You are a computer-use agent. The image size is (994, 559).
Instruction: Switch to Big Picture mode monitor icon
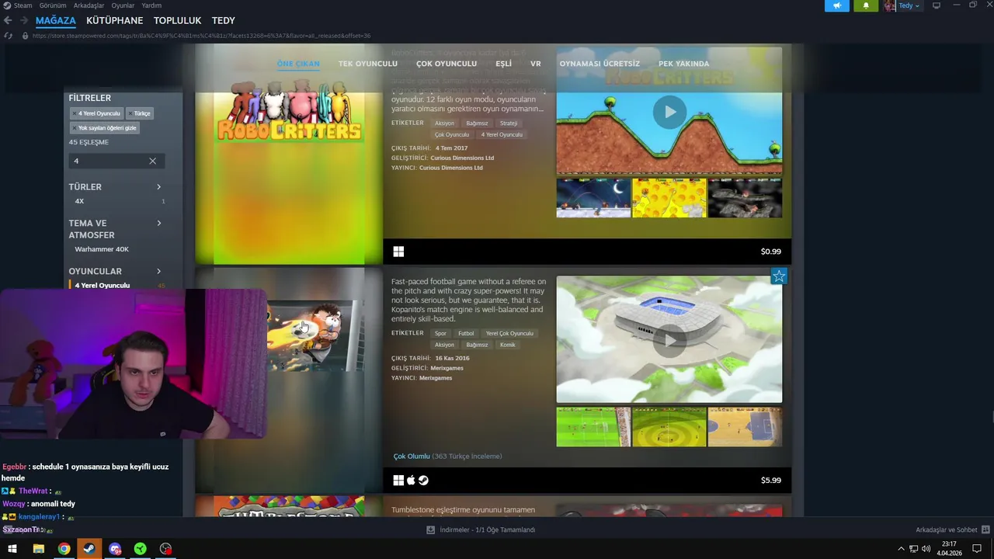pyautogui.click(x=937, y=5)
